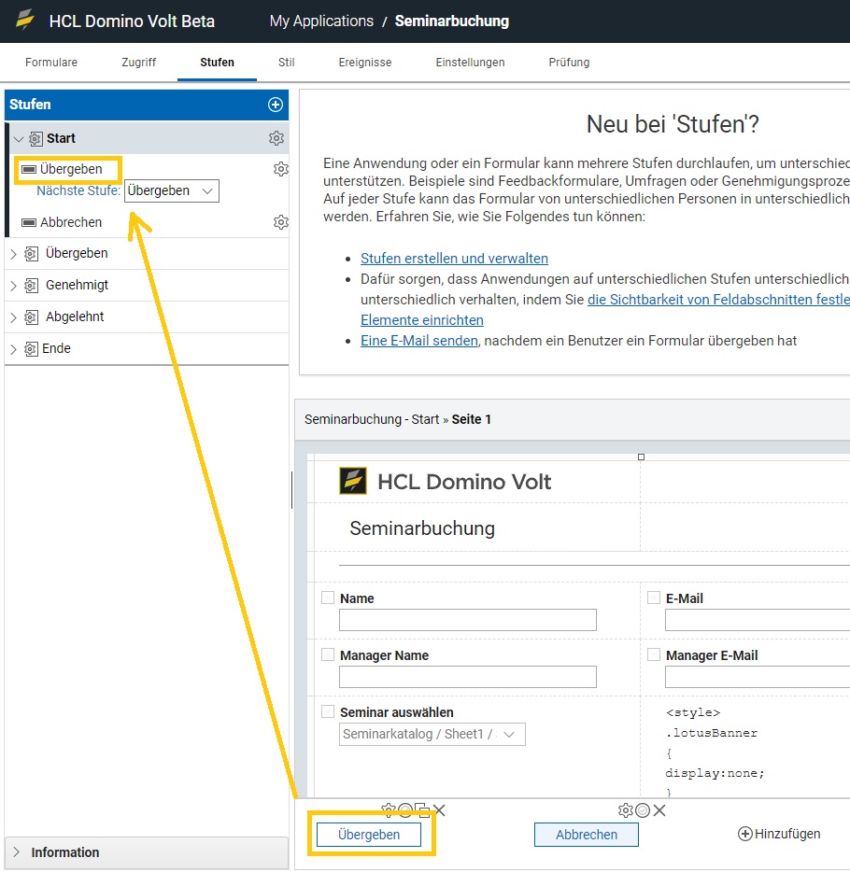Expand the Ende stage
This screenshot has width=850, height=872.
pyautogui.click(x=14, y=348)
